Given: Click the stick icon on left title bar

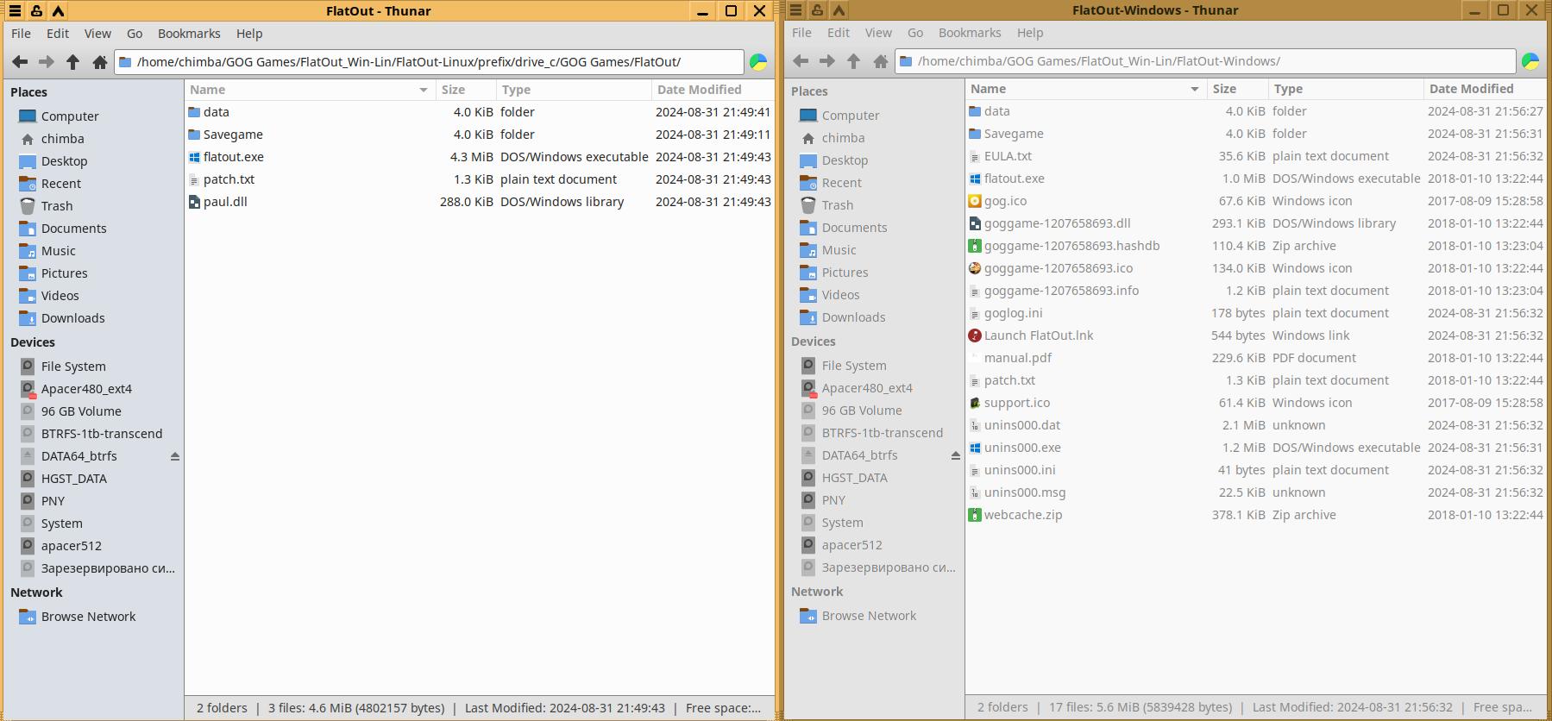Looking at the screenshot, I should pos(36,11).
